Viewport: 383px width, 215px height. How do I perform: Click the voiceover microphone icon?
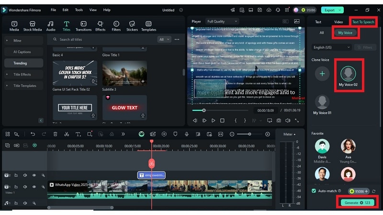click(187, 134)
